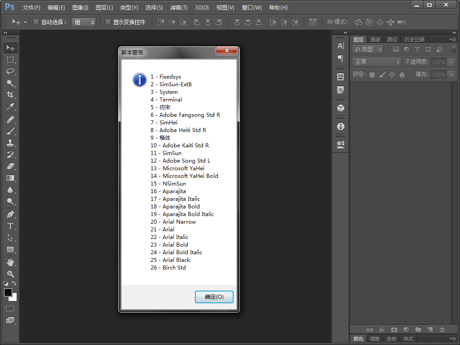The image size is (460, 345).
Task: Select the Hand tool
Action: 10,262
